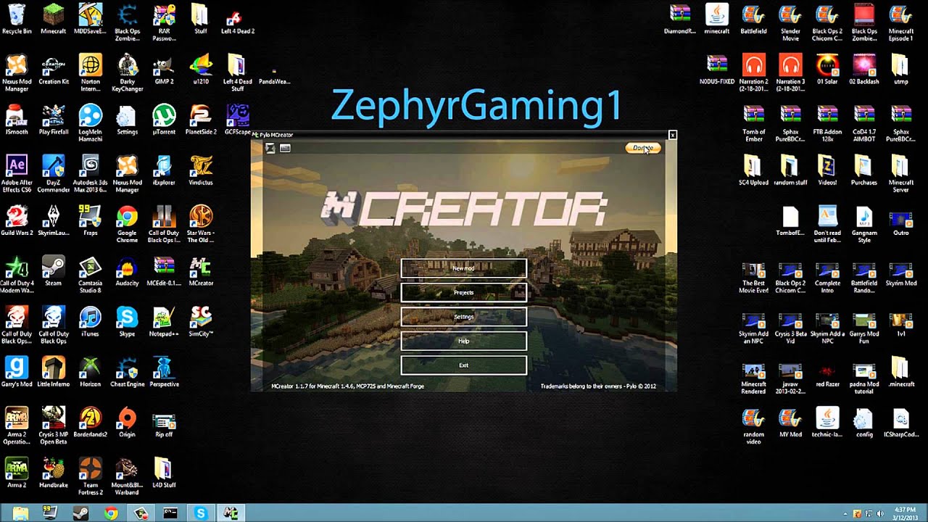
Task: Select the red Razer desktop icon
Action: [827, 373]
